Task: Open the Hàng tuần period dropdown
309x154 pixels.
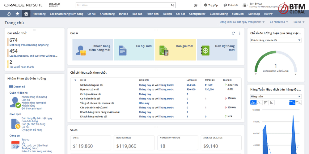Action: tap(276, 96)
